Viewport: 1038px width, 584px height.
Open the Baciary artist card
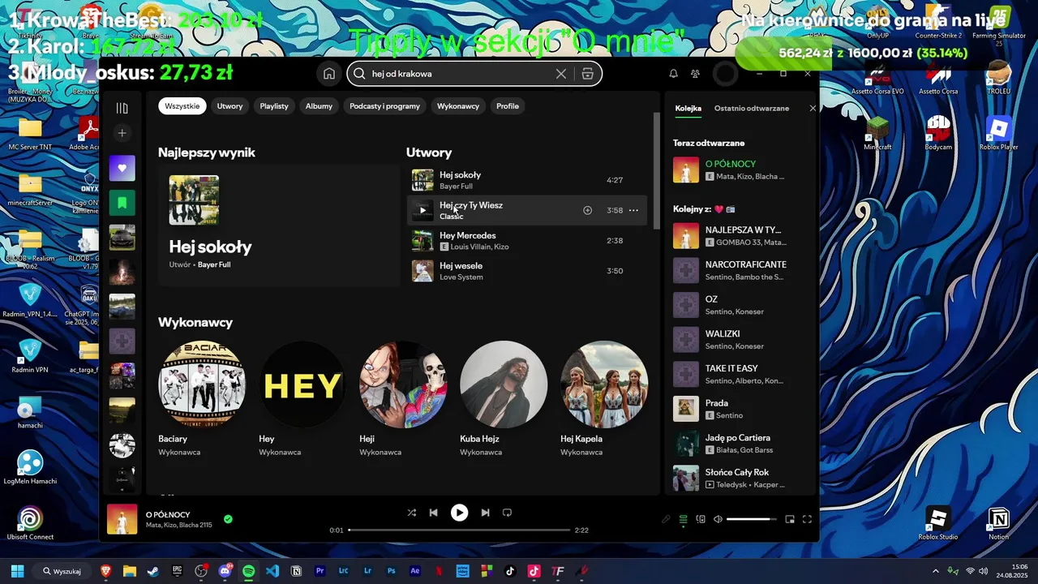click(202, 400)
